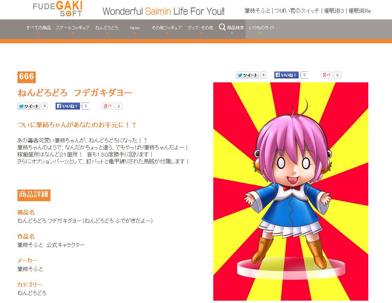This screenshot has width=392, height=303.
Task: Click the magnifier search icon in navbar
Action: click(222, 27)
